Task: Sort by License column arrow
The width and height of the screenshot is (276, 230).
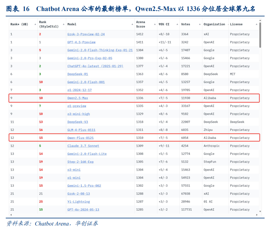Action: point(256,24)
